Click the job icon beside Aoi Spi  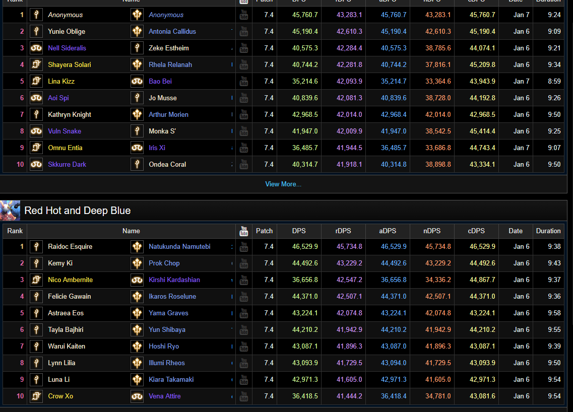pos(36,98)
